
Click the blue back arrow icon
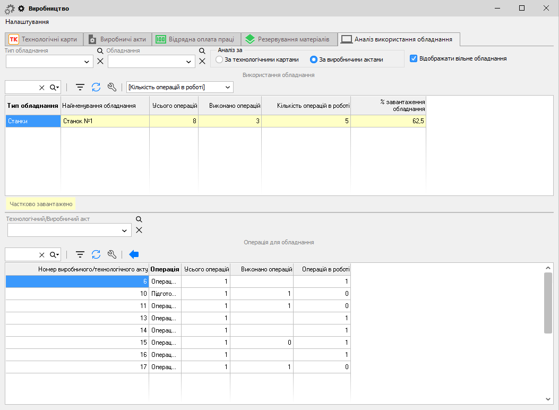tap(134, 254)
